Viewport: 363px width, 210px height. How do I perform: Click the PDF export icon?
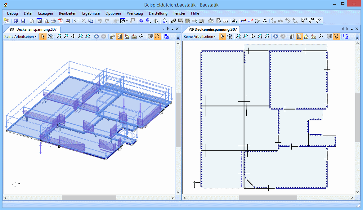tap(60, 21)
